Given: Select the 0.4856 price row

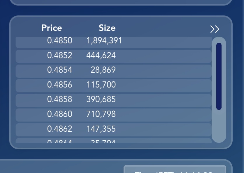Looking at the screenshot, I should (114, 86).
